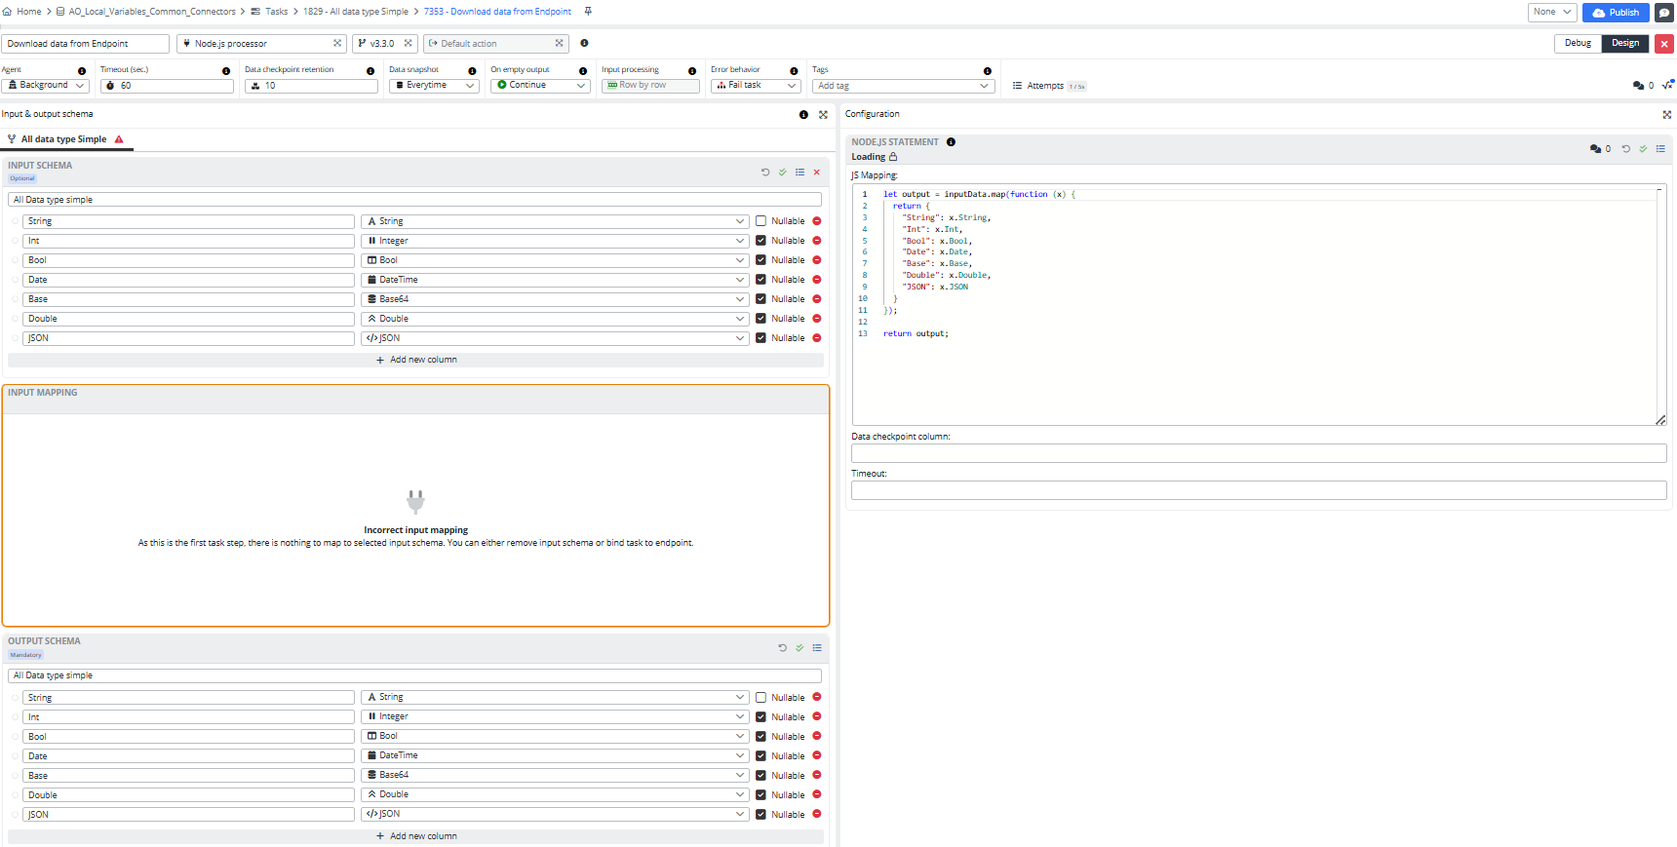Switch to the Debug mode tab
The width and height of the screenshot is (1677, 847).
click(1578, 43)
